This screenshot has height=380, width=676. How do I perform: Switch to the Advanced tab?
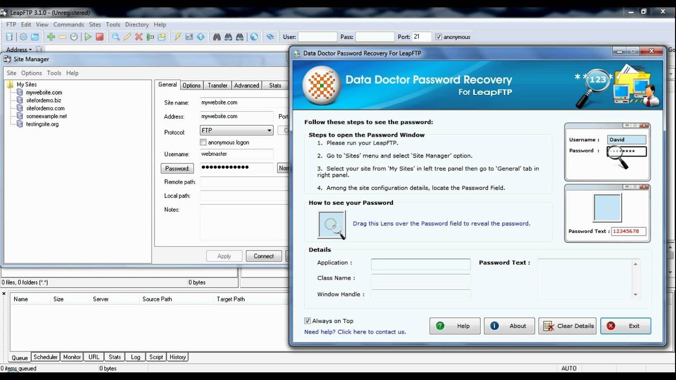click(247, 85)
